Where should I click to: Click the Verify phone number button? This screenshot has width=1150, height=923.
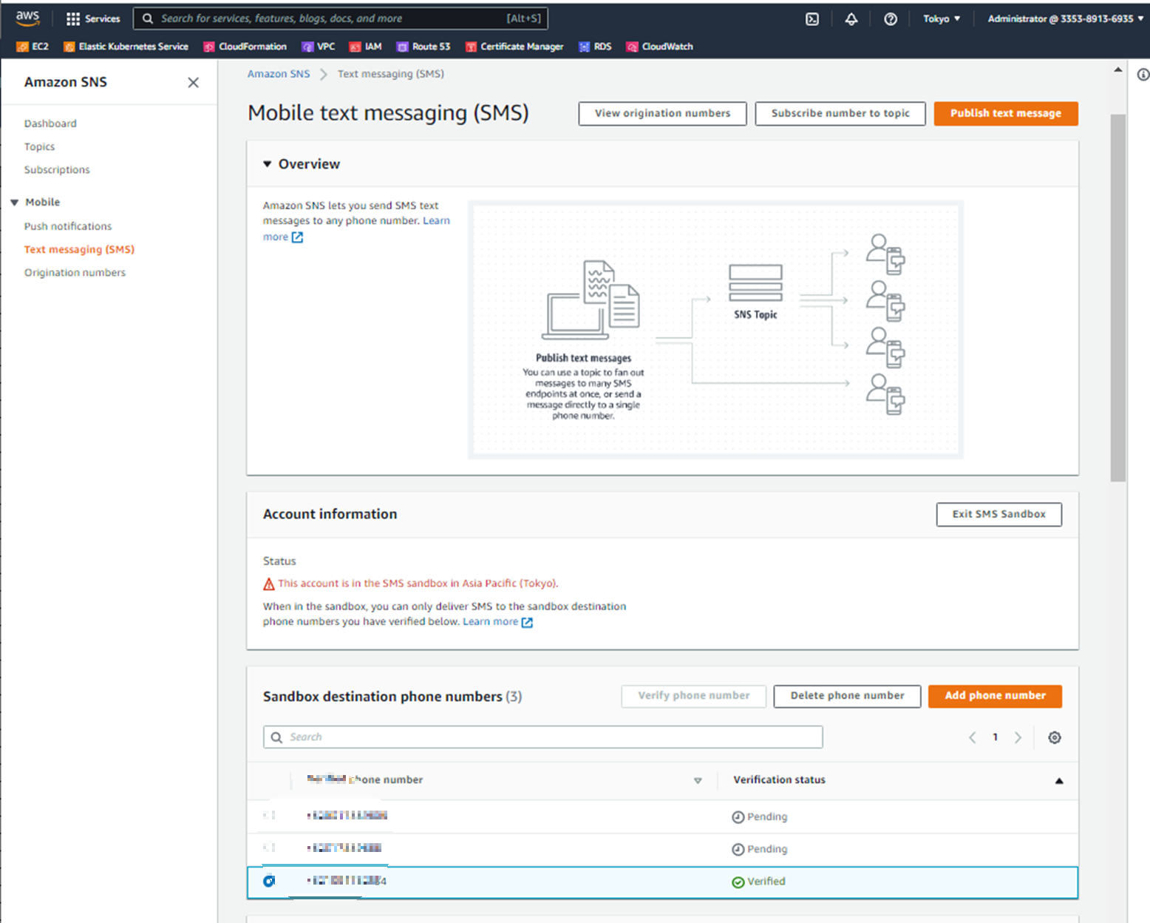(x=693, y=696)
